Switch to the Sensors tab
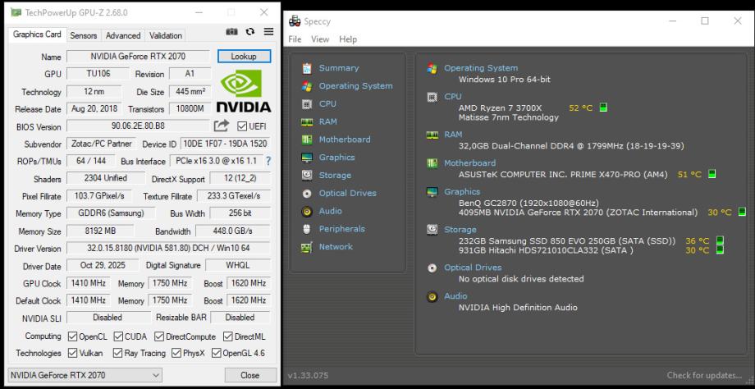Screen dimensions: 755x389 point(83,35)
